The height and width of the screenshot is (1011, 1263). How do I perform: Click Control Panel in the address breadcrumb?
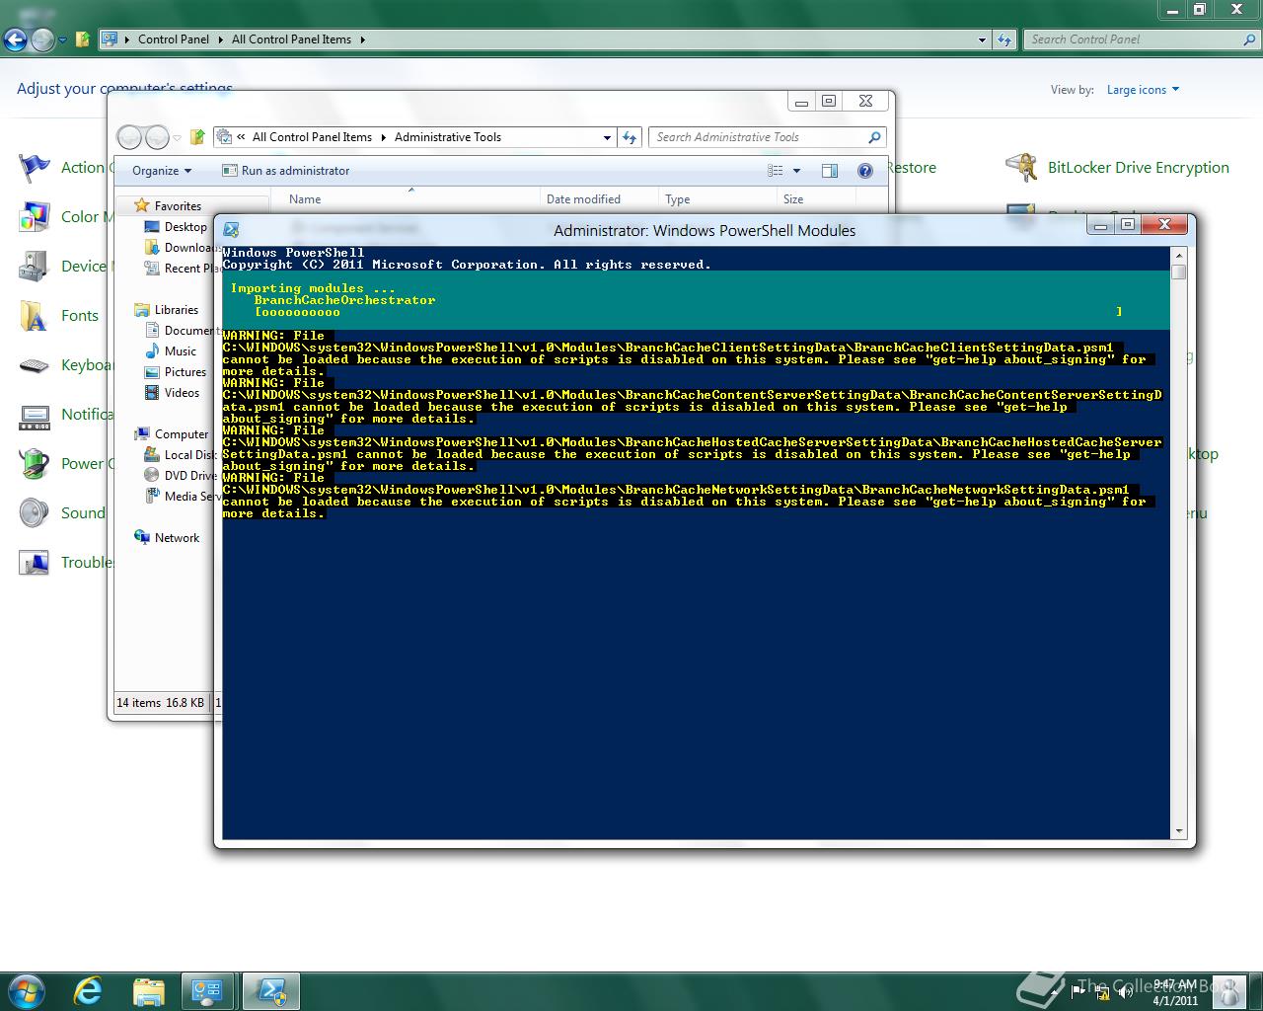coord(174,39)
